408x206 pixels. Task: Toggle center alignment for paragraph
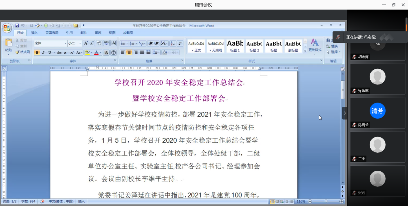pos(129,52)
